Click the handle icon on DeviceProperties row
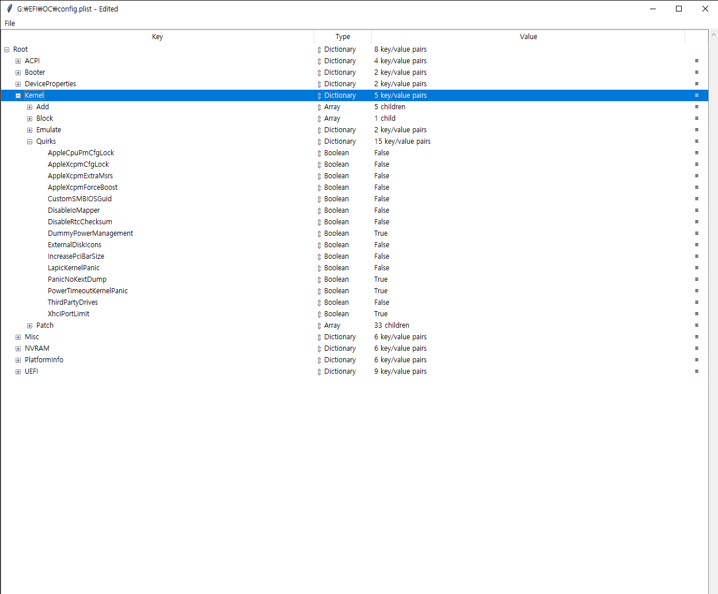Image resolution: width=718 pixels, height=594 pixels. (696, 84)
